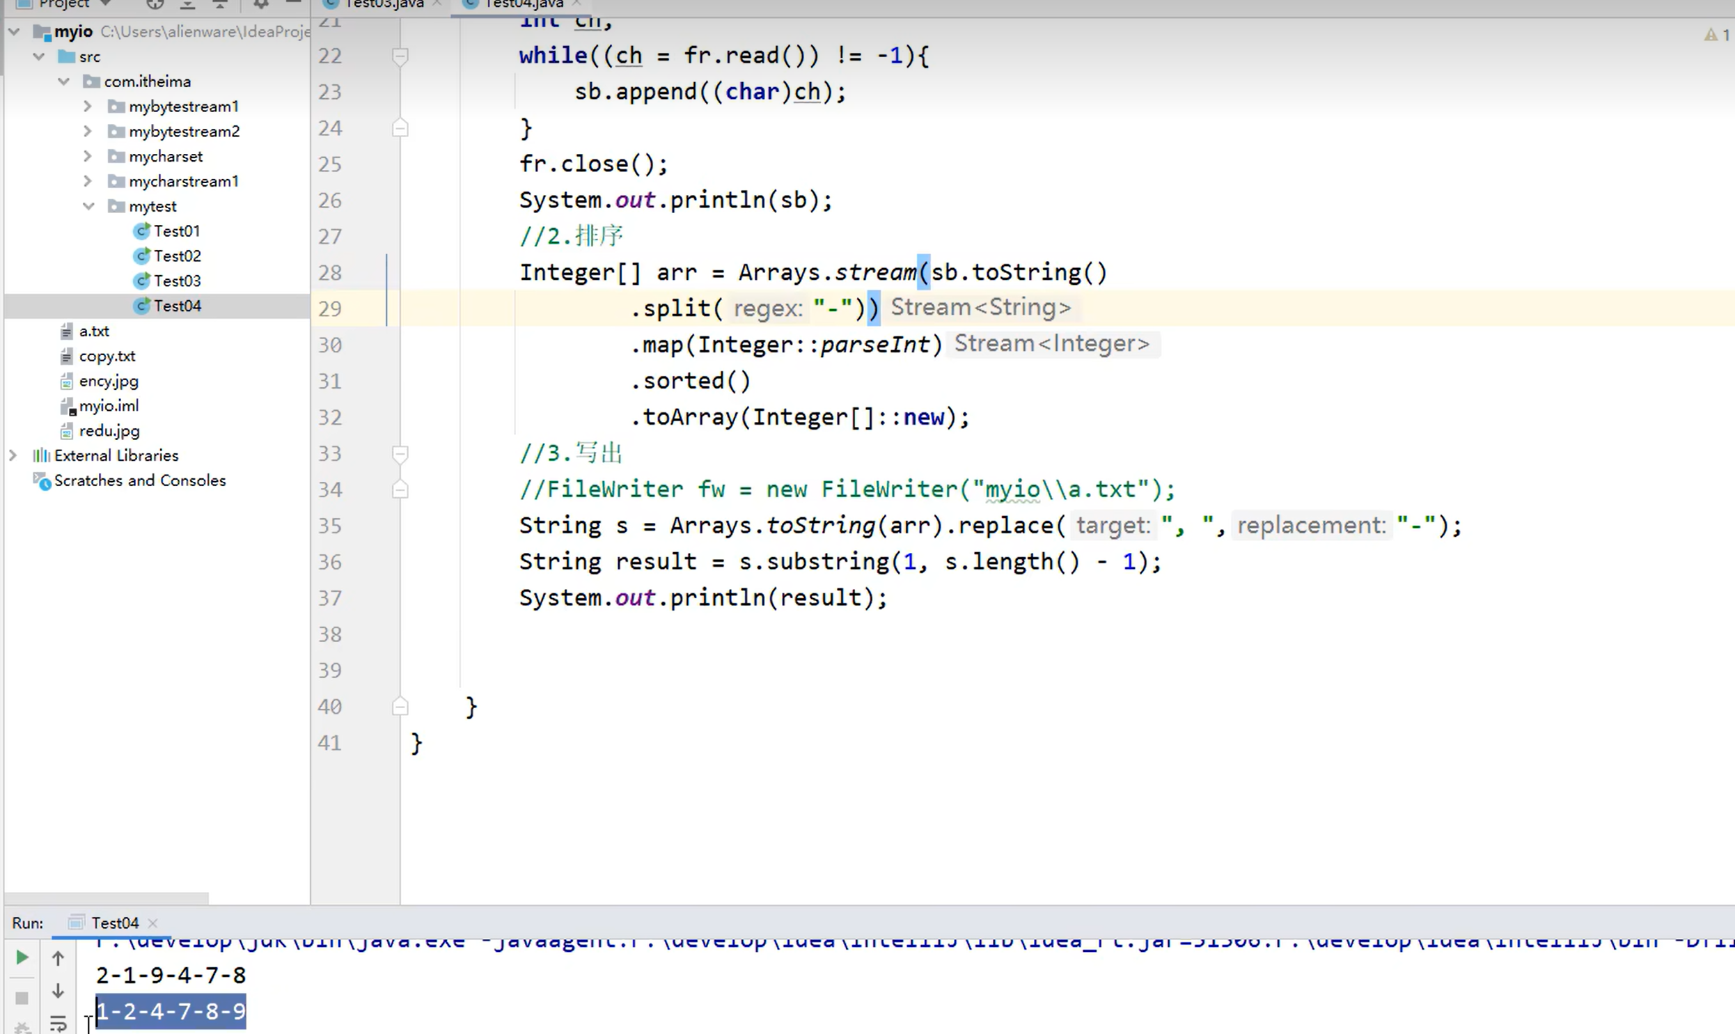
Task: Click the locate file crosshair icon
Action: [x=155, y=4]
